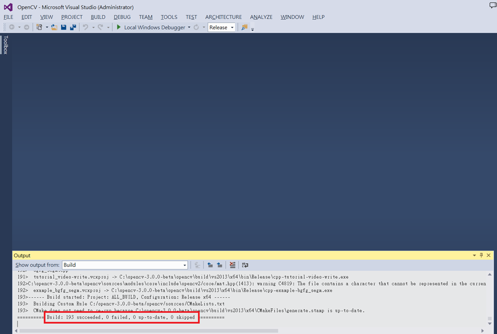Screen dimensions: 497x334
Task: Open the TEAM menu
Action: click(146, 17)
